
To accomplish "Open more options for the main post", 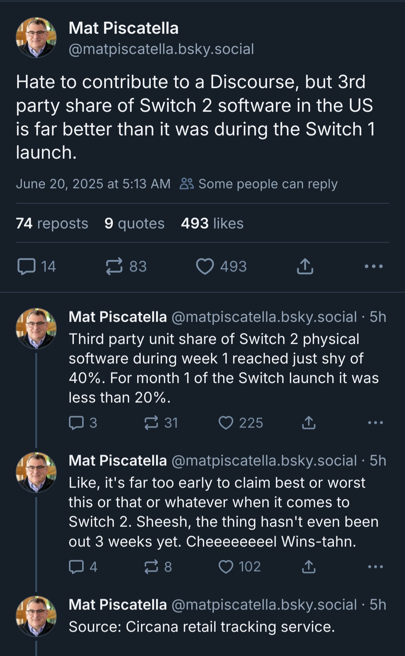I will coord(373,266).
